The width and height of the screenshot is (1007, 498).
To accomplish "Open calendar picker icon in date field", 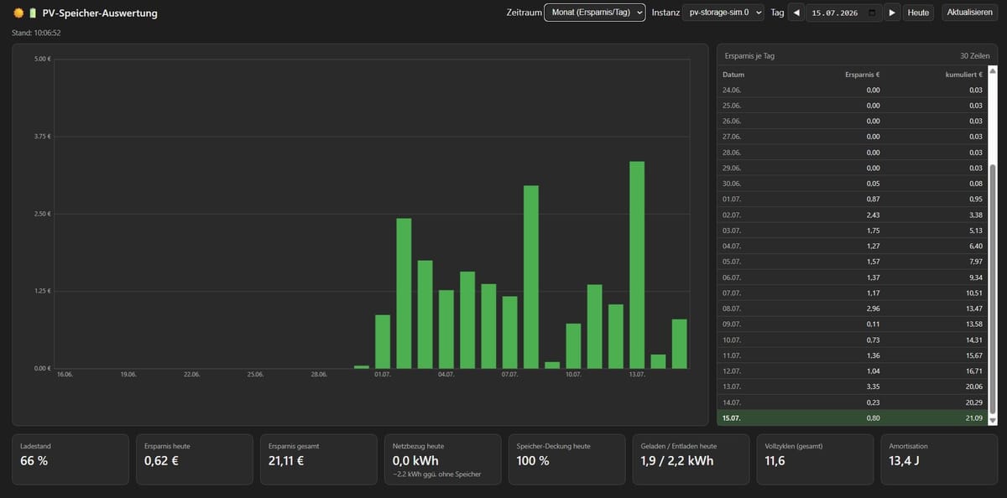I will click(x=873, y=13).
